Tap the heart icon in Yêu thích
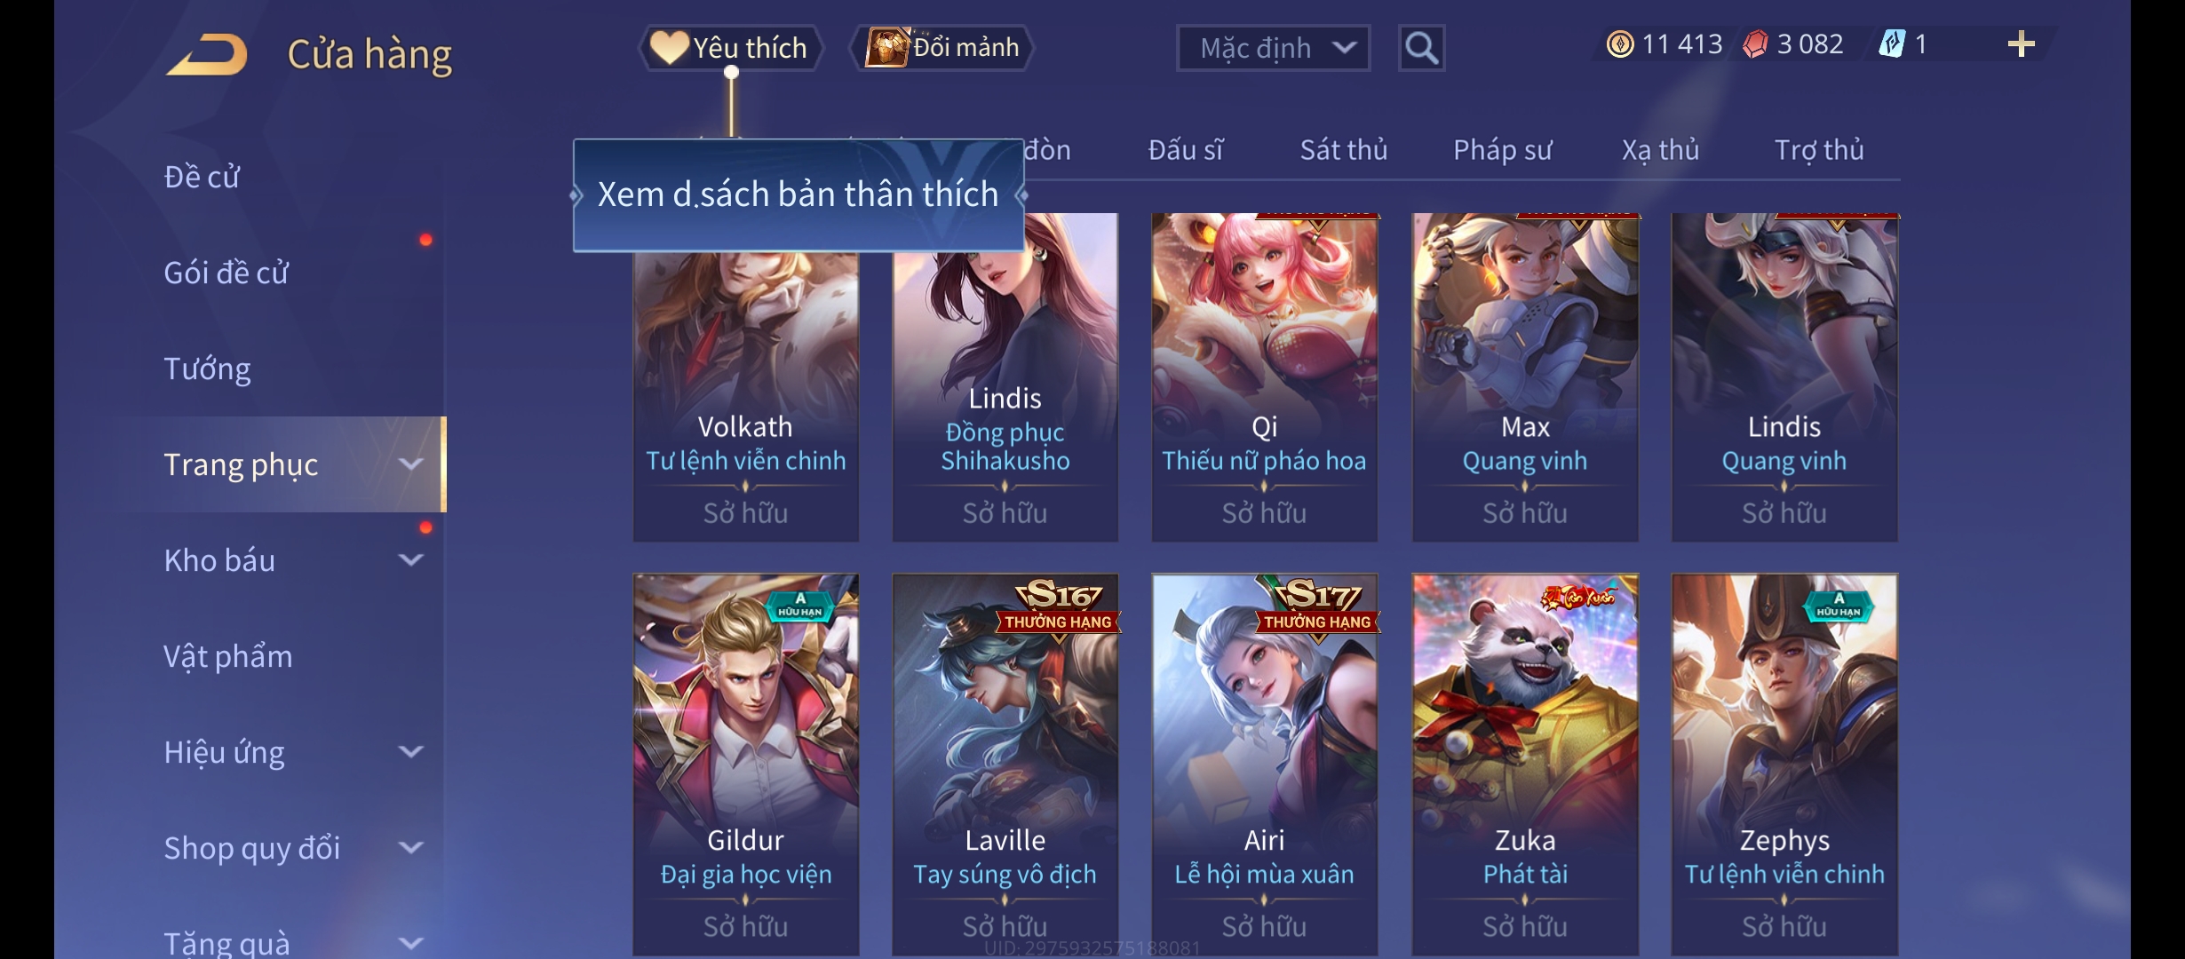Image resolution: width=2185 pixels, height=959 pixels. (x=669, y=47)
